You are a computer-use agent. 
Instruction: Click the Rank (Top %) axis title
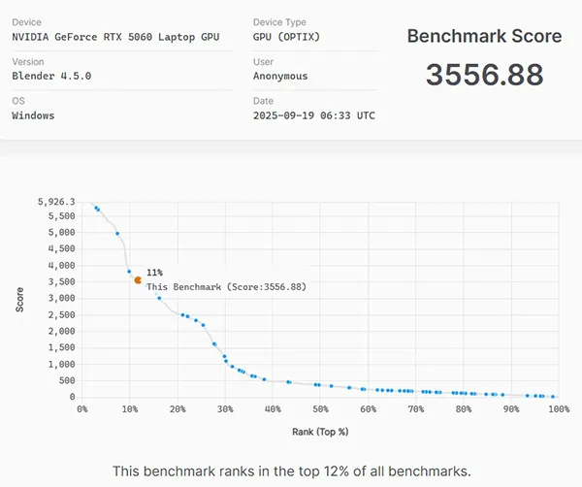(319, 431)
